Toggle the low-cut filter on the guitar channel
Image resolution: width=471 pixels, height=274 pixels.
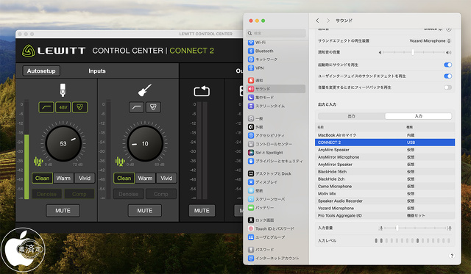pos(136,107)
